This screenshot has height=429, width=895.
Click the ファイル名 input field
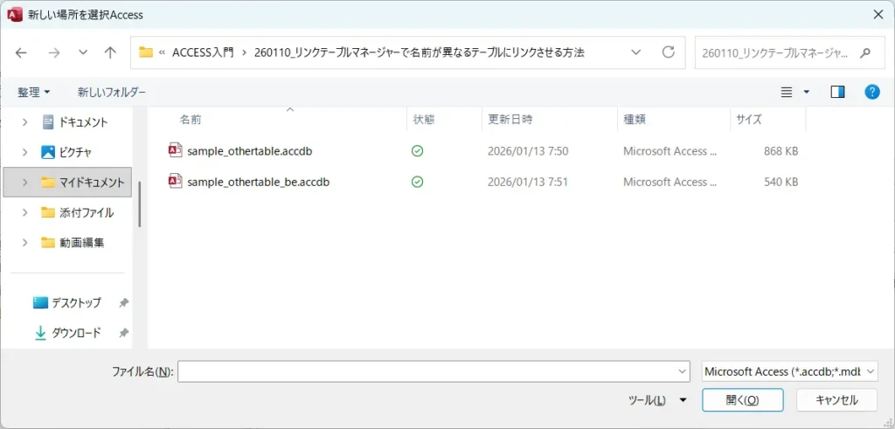428,371
